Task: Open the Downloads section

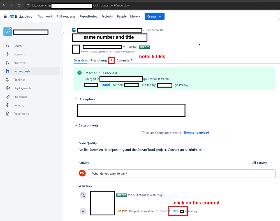Action: click(21, 114)
